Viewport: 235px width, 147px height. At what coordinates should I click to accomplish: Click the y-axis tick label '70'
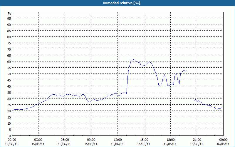tap(9, 49)
